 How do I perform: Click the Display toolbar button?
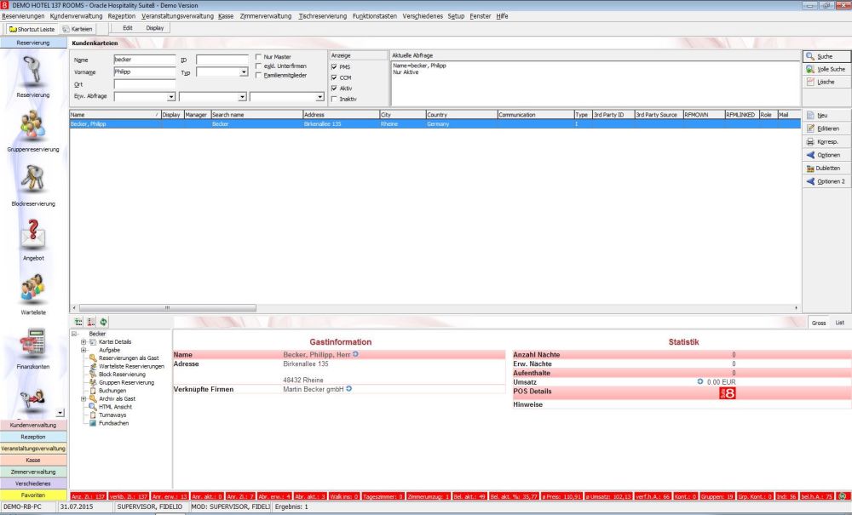click(x=155, y=28)
